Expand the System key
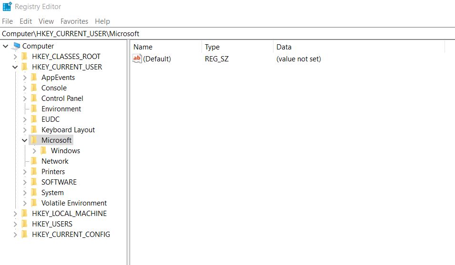This screenshot has height=265, width=455. click(x=25, y=193)
